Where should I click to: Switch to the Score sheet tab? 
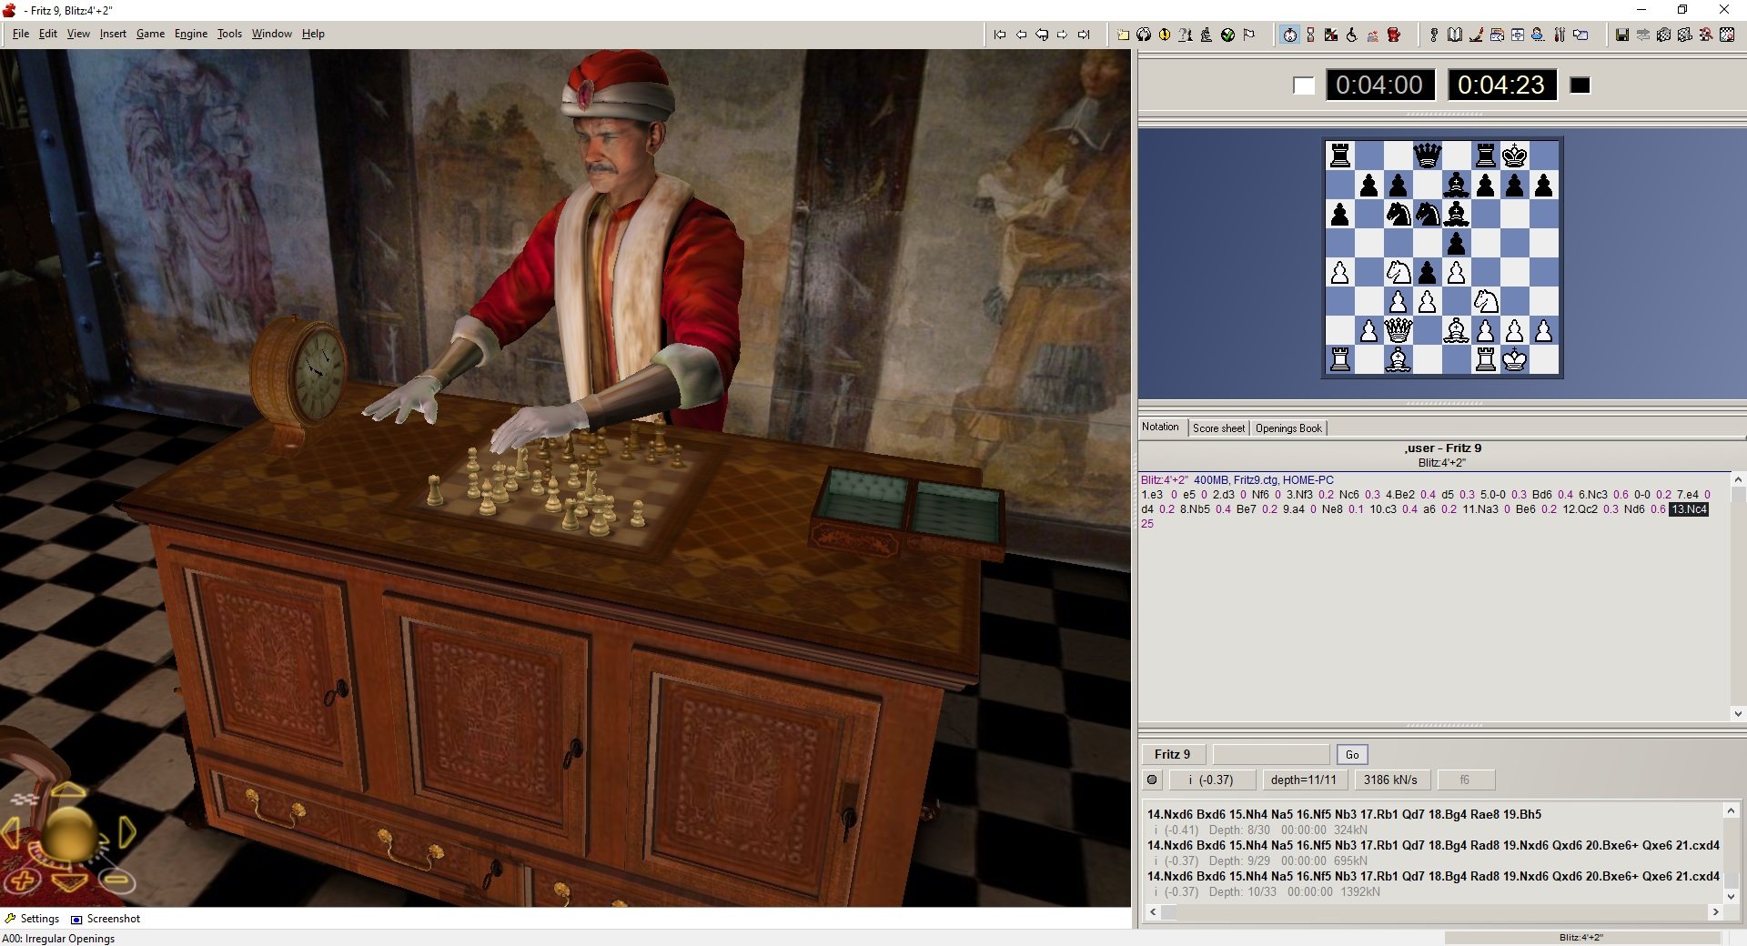click(x=1218, y=428)
